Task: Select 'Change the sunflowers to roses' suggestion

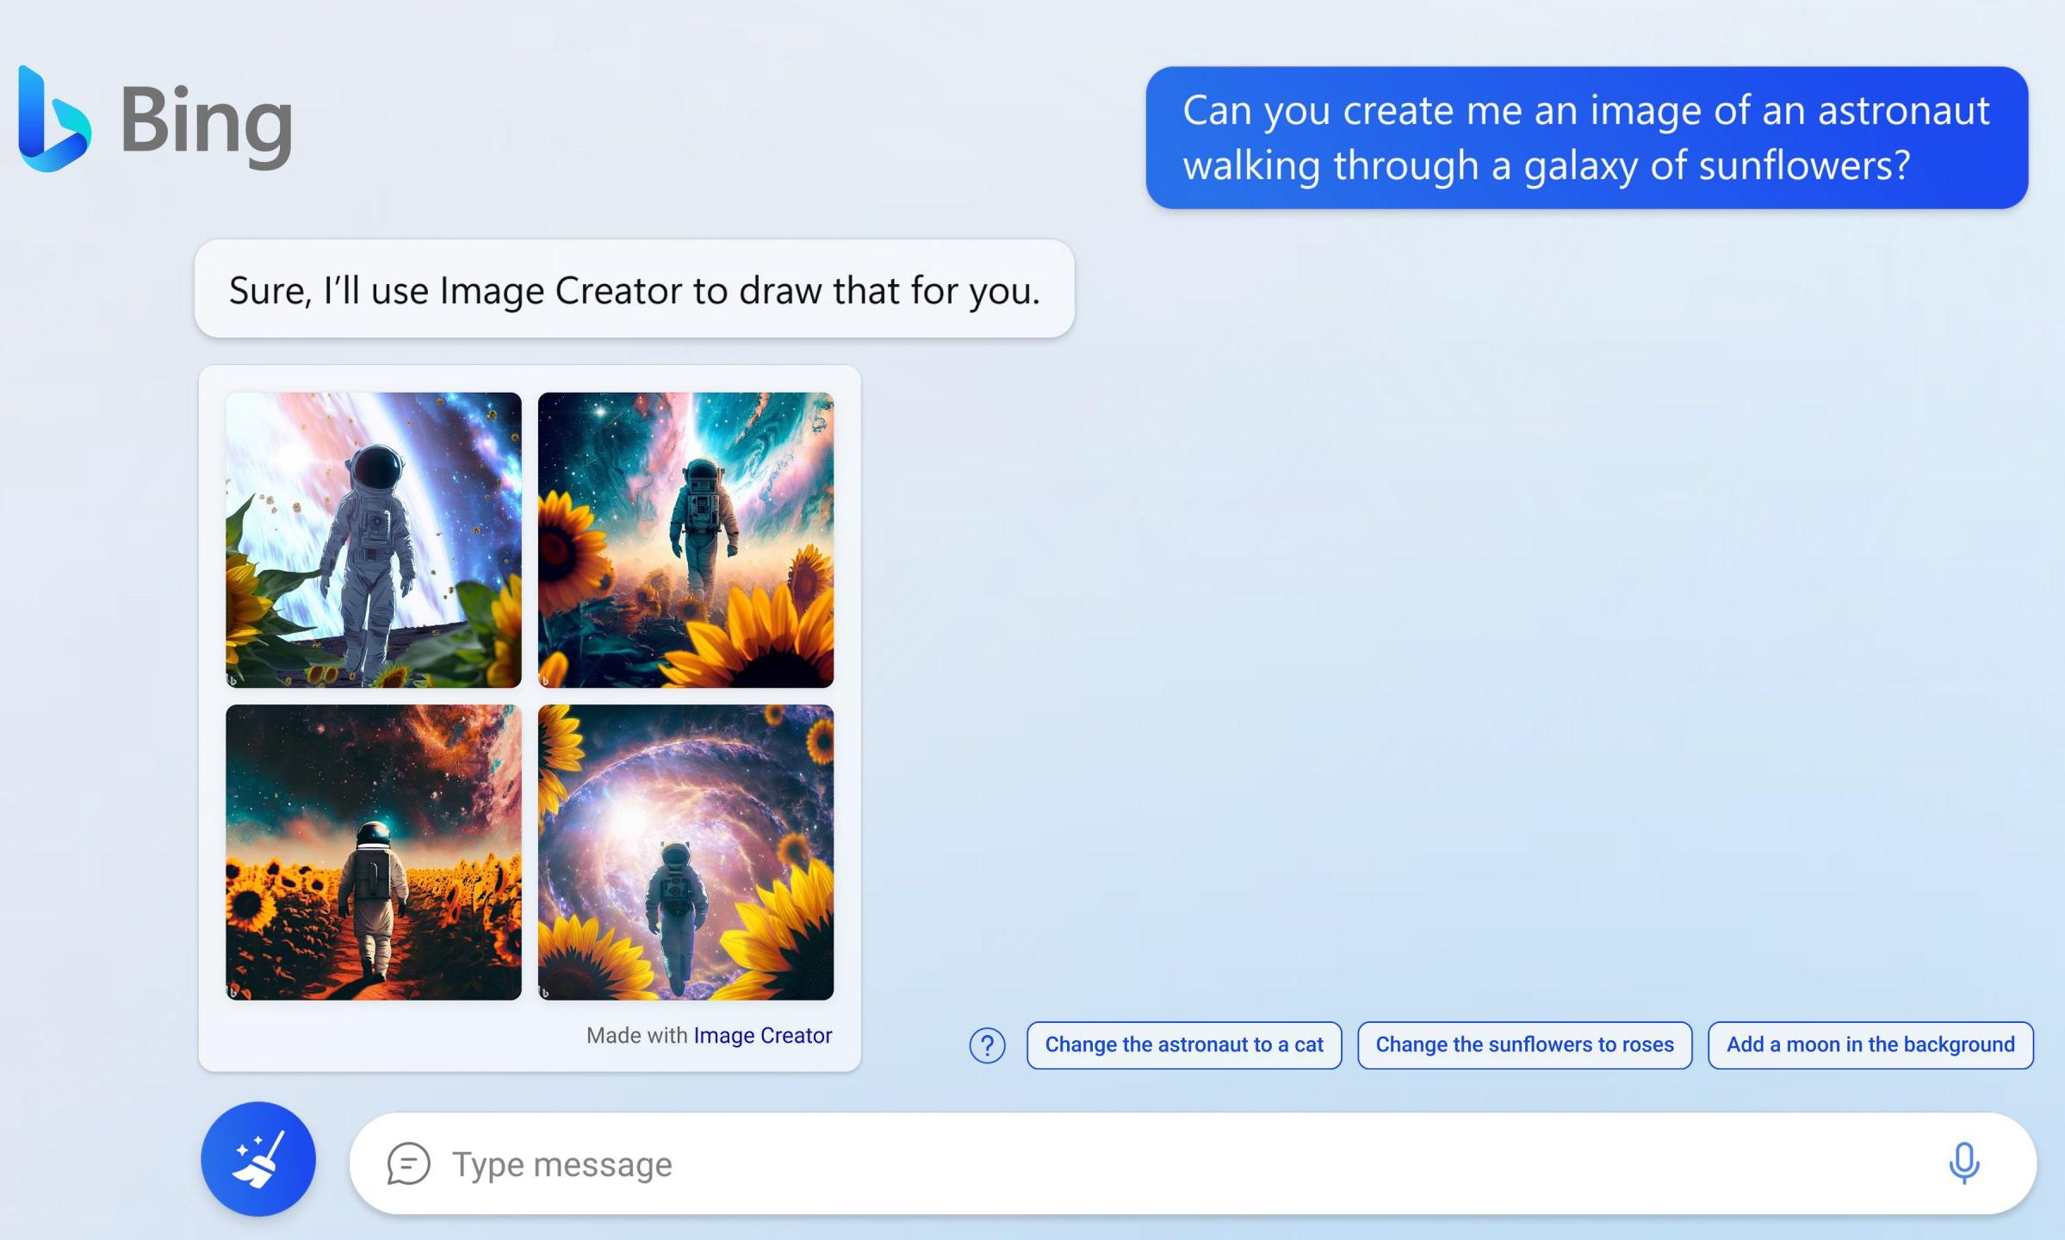Action: tap(1524, 1045)
